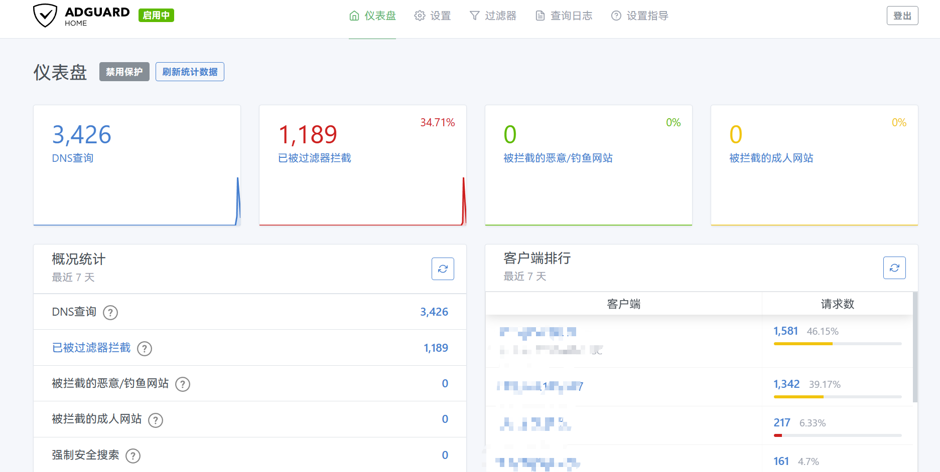The width and height of the screenshot is (940, 472).
Task: Click help icon beside 被拦截的成人网站 row
Action: [x=156, y=420]
